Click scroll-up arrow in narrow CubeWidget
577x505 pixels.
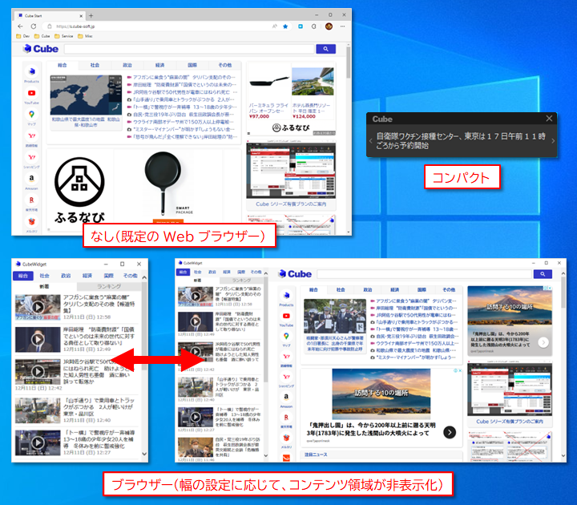tap(144, 277)
